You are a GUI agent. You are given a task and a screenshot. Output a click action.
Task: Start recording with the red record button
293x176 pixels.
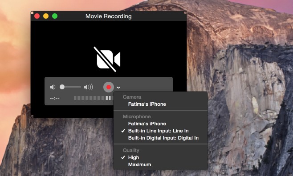[109, 87]
